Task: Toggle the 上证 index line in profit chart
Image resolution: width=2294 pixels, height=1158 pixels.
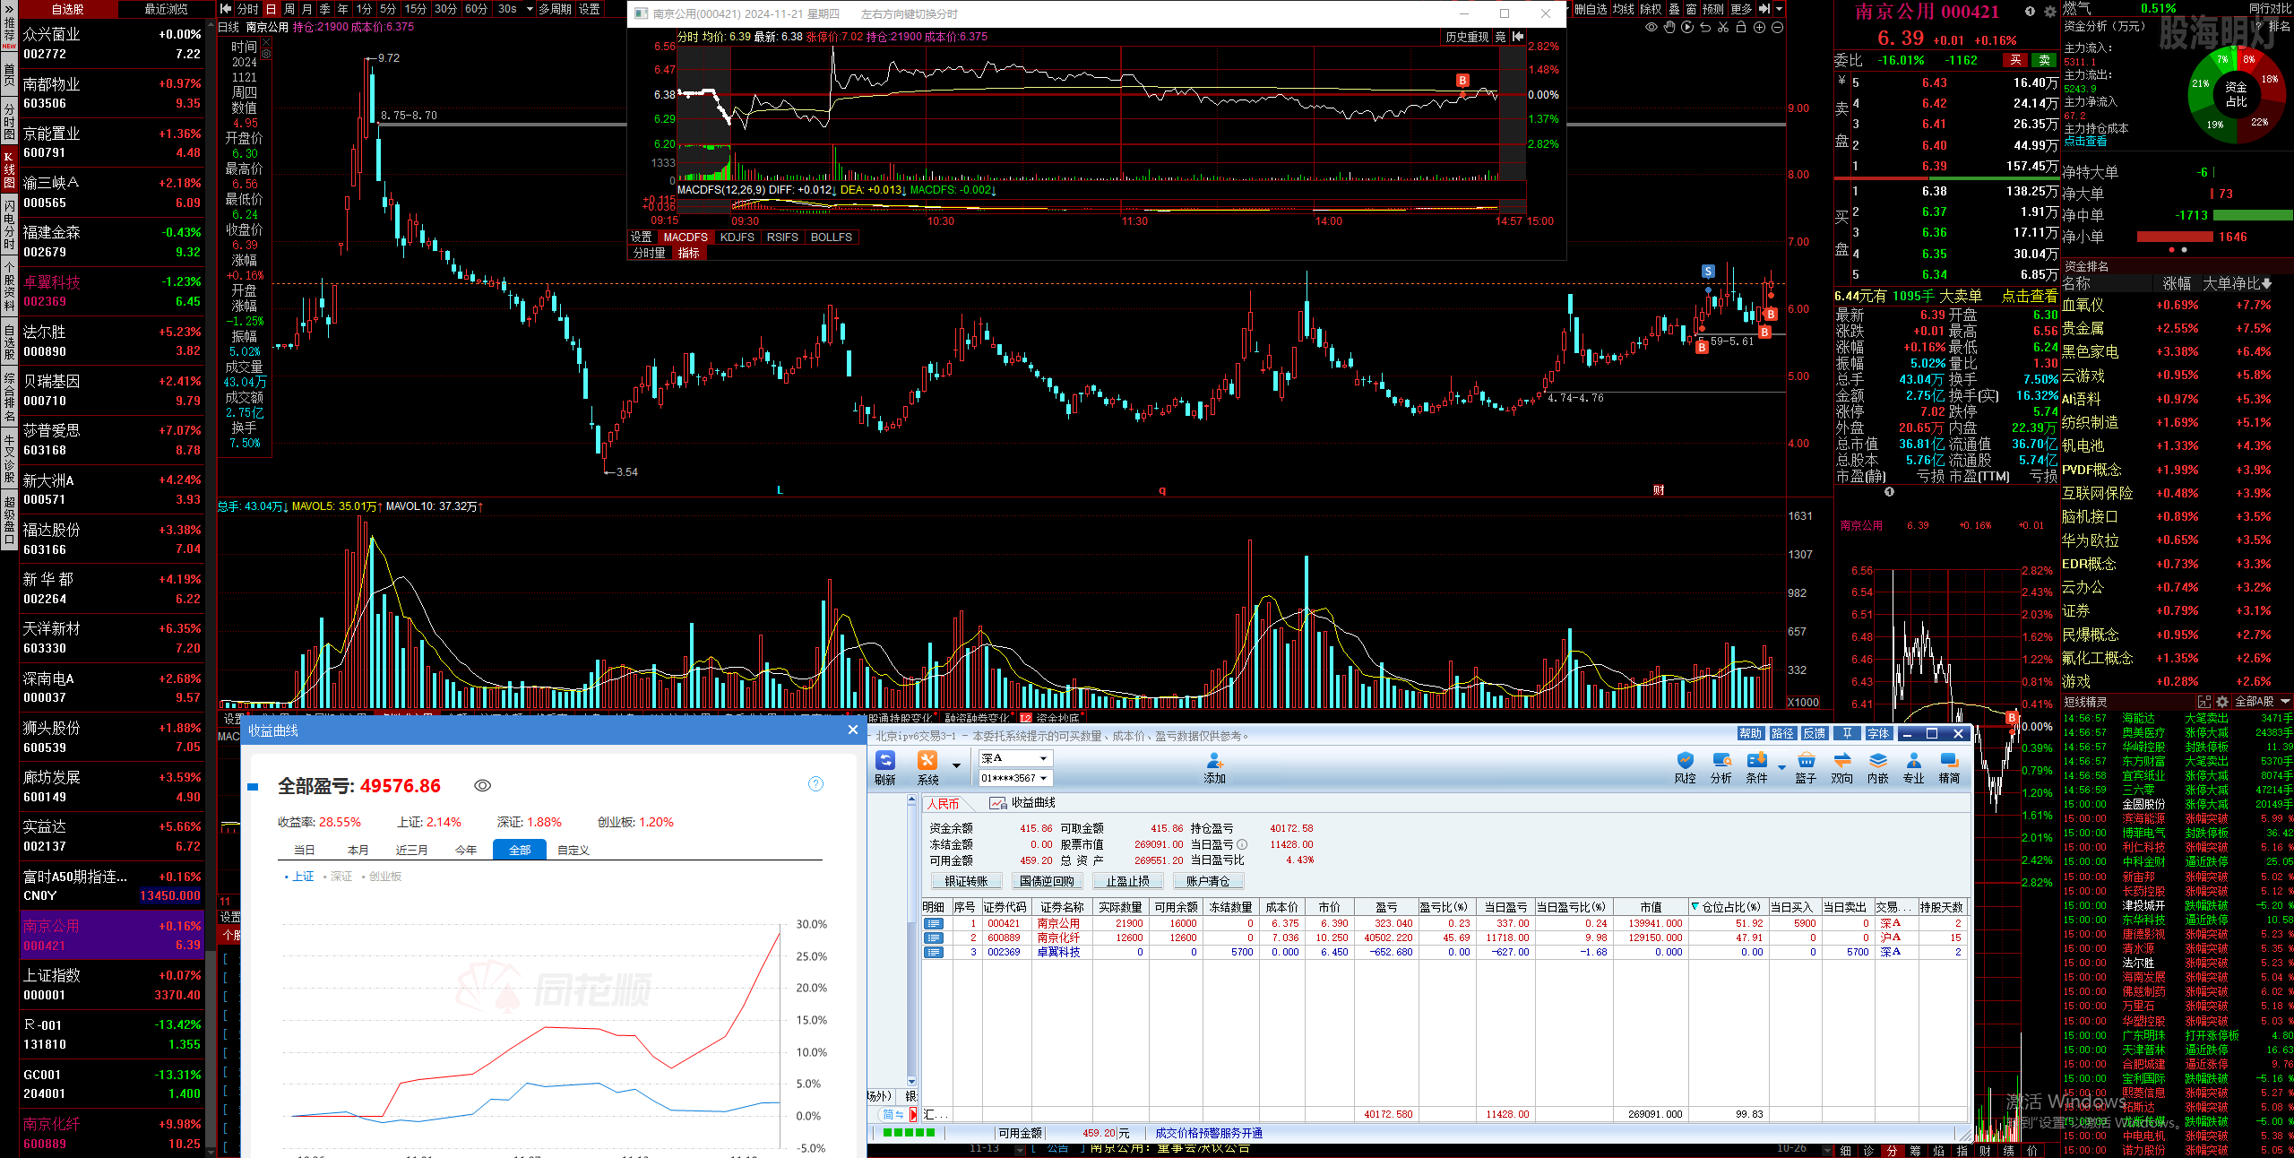Action: (x=299, y=877)
